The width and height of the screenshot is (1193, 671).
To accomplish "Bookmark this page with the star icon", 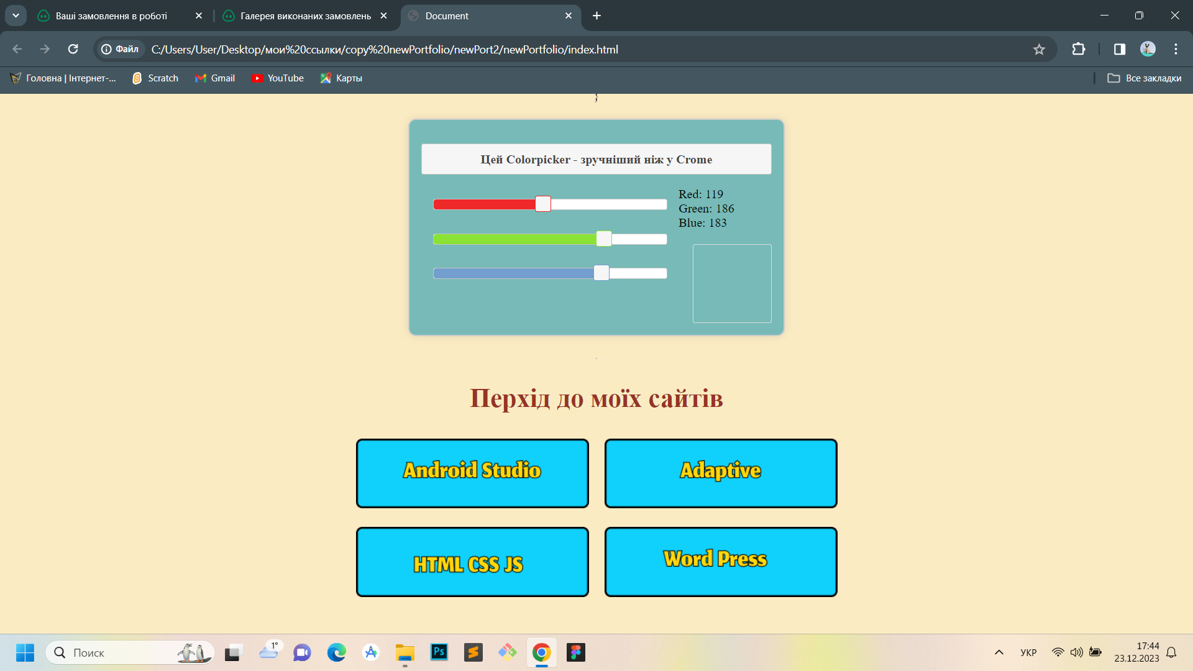I will 1039,49.
